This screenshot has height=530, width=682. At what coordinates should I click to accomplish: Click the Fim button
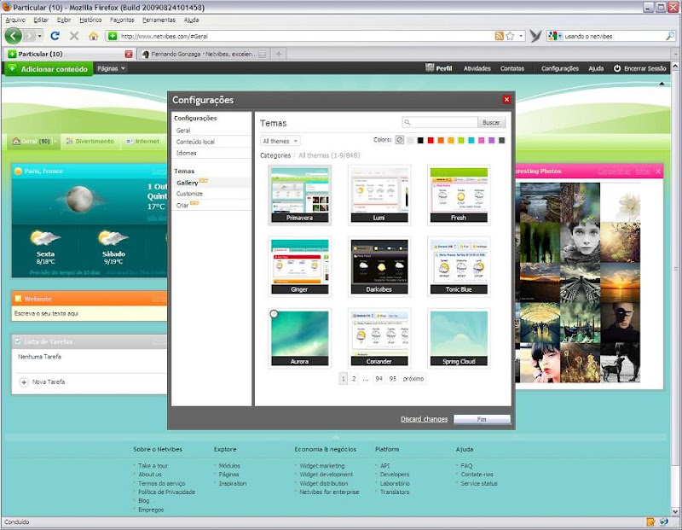[482, 419]
